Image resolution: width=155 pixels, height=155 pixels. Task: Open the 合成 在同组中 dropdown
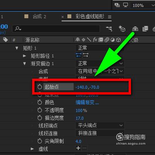point(100,71)
